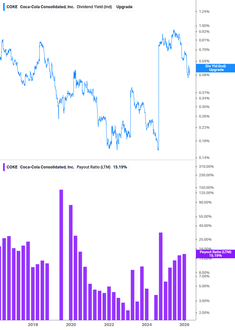The height and width of the screenshot is (330, 235).
Task: Toggle the blue dividend yield series marker
Action: 4,7
